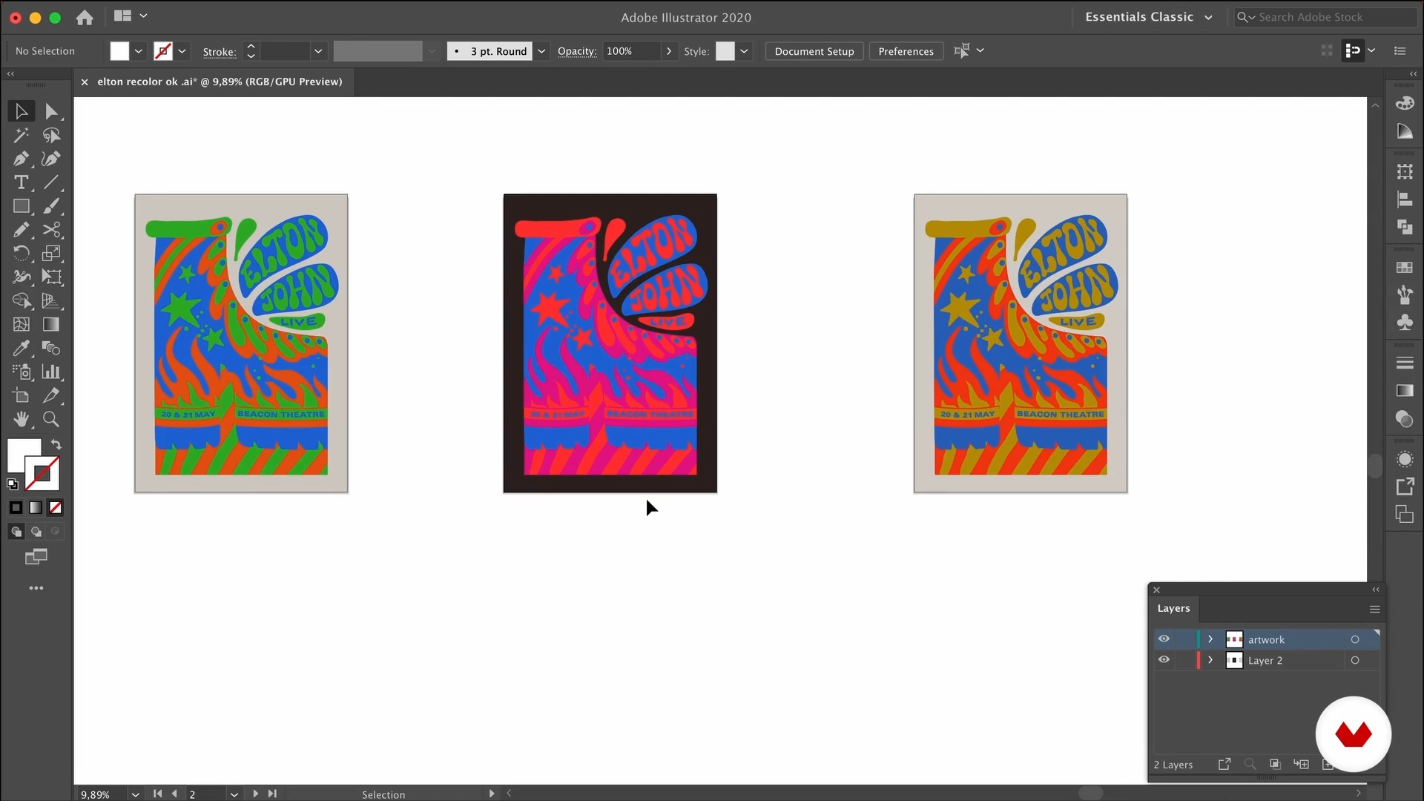Go to next artboard

click(255, 794)
